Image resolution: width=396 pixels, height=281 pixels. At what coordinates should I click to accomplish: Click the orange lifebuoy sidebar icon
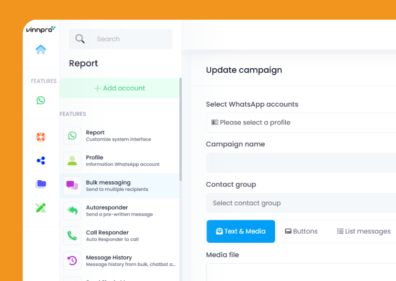pos(41,137)
